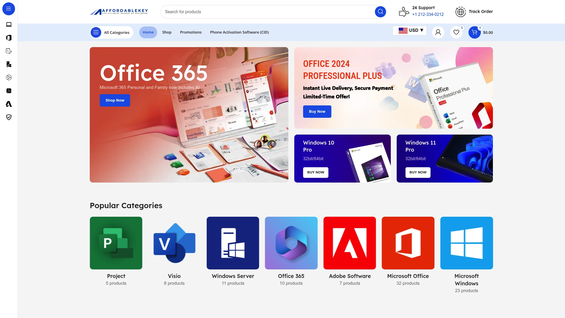Open the Adobe Software category thumbnail
The width and height of the screenshot is (565, 318).
coord(350,243)
